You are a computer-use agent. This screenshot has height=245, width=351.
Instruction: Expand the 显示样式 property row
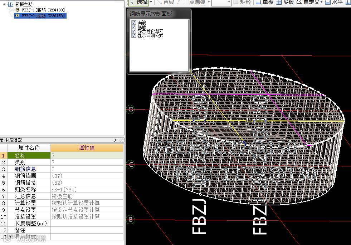10,237
